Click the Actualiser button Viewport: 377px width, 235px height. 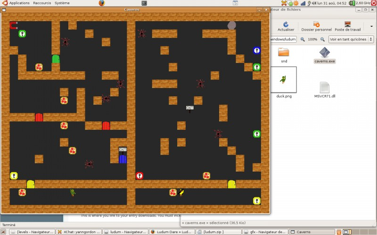click(286, 26)
